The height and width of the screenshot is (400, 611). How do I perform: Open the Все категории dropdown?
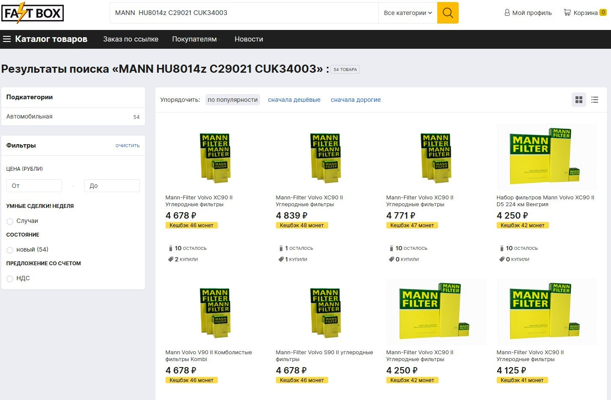[x=408, y=13]
